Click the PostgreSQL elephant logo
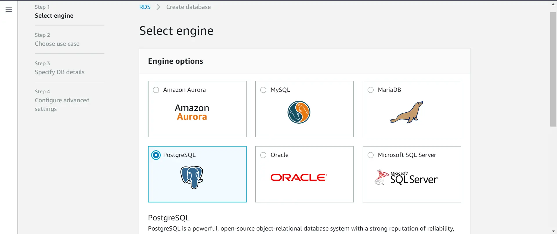This screenshot has height=234, width=557. click(192, 178)
